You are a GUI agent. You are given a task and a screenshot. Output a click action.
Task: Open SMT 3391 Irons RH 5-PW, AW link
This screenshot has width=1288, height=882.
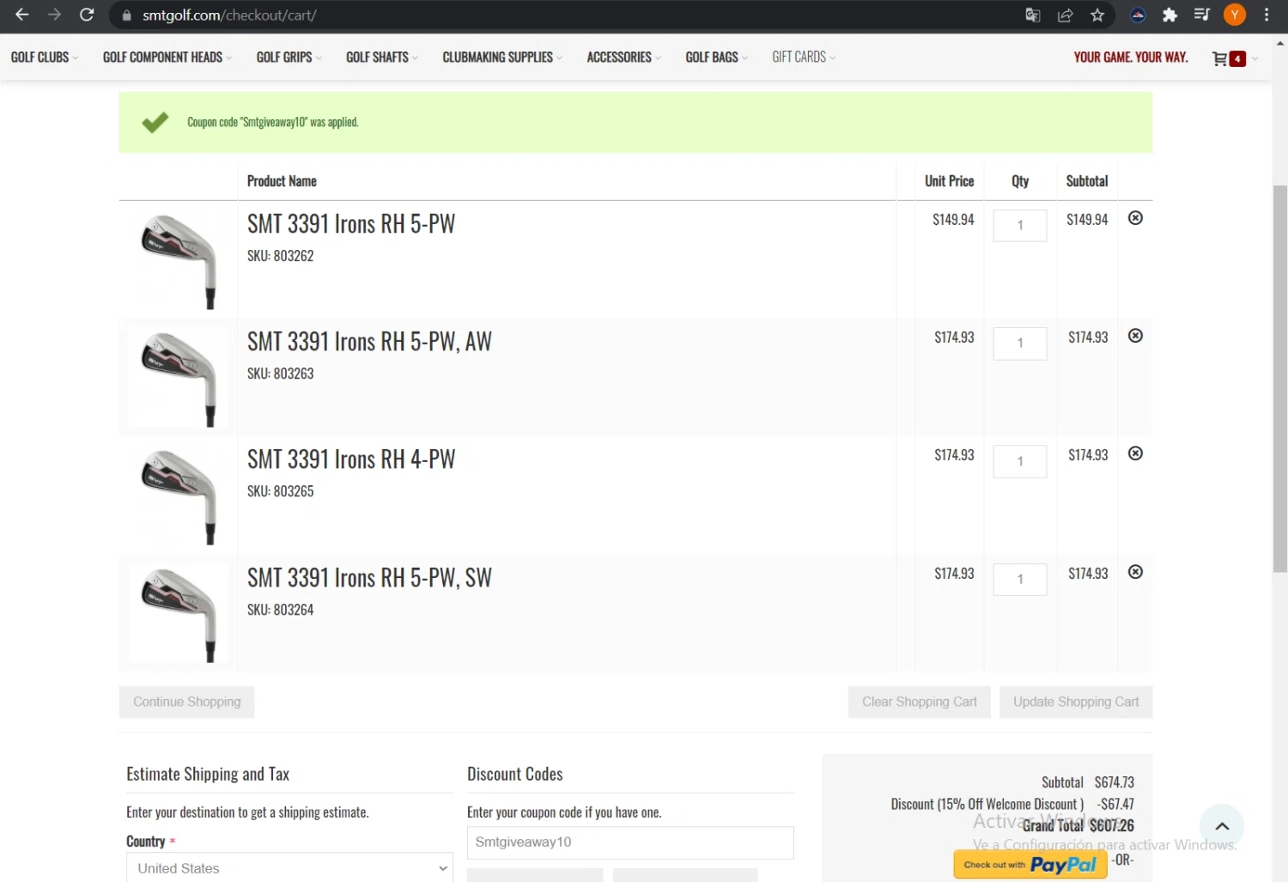pos(369,342)
